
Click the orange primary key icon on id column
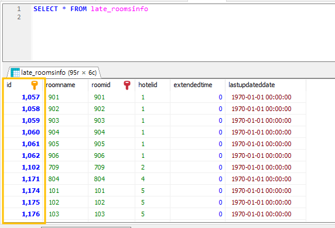[35, 85]
